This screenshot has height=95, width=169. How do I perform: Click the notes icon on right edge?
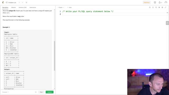167,23
